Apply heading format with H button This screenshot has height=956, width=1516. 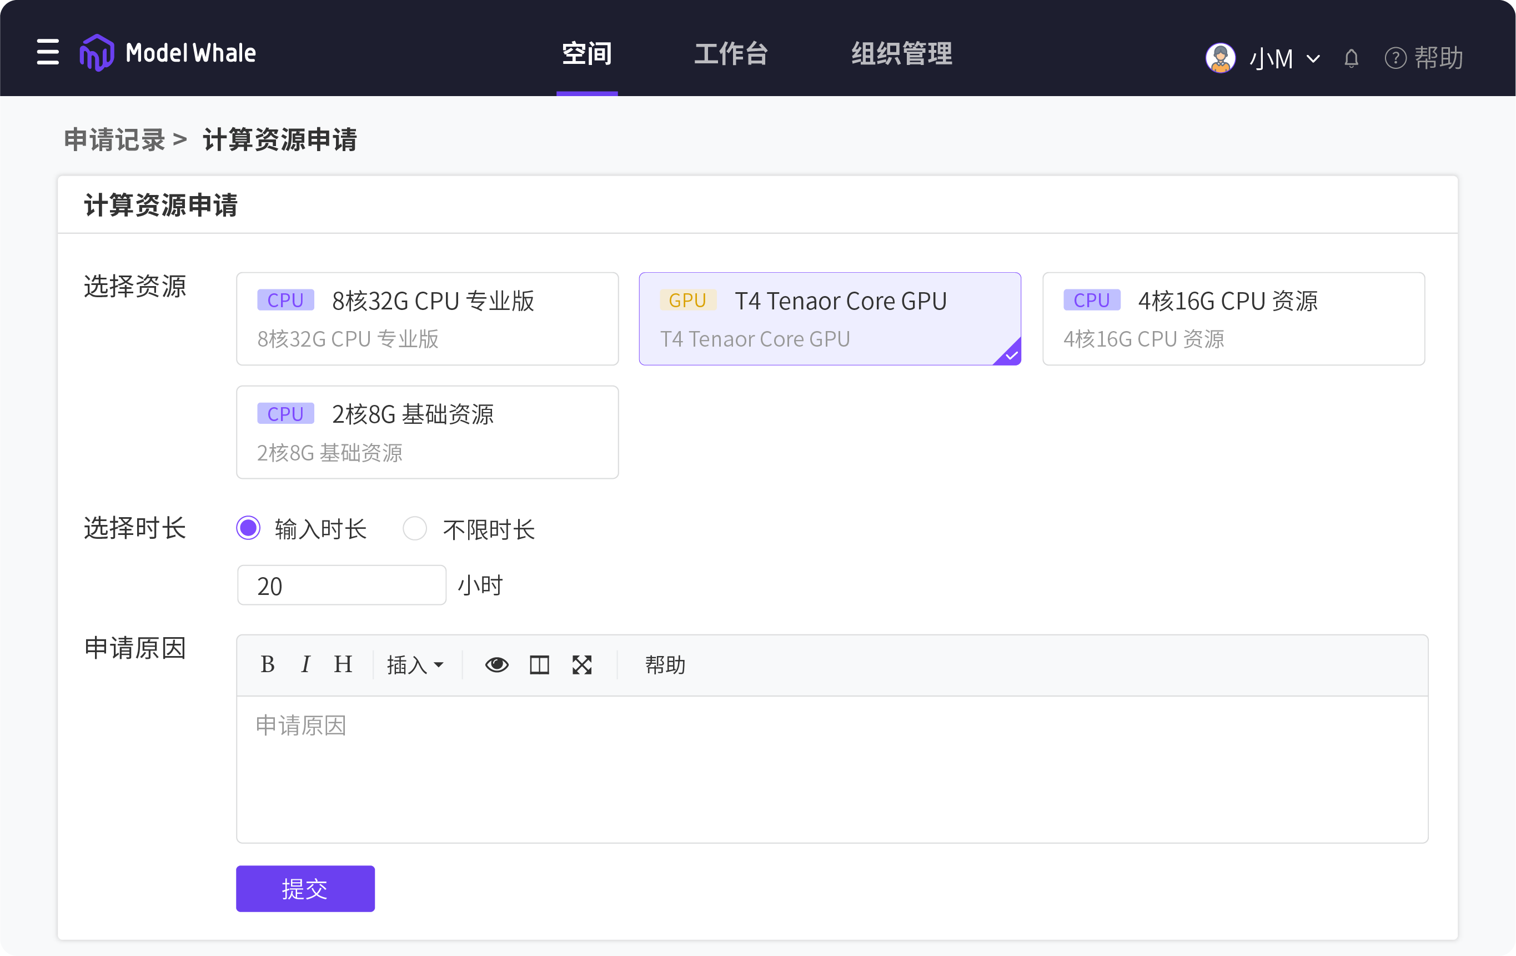(343, 664)
